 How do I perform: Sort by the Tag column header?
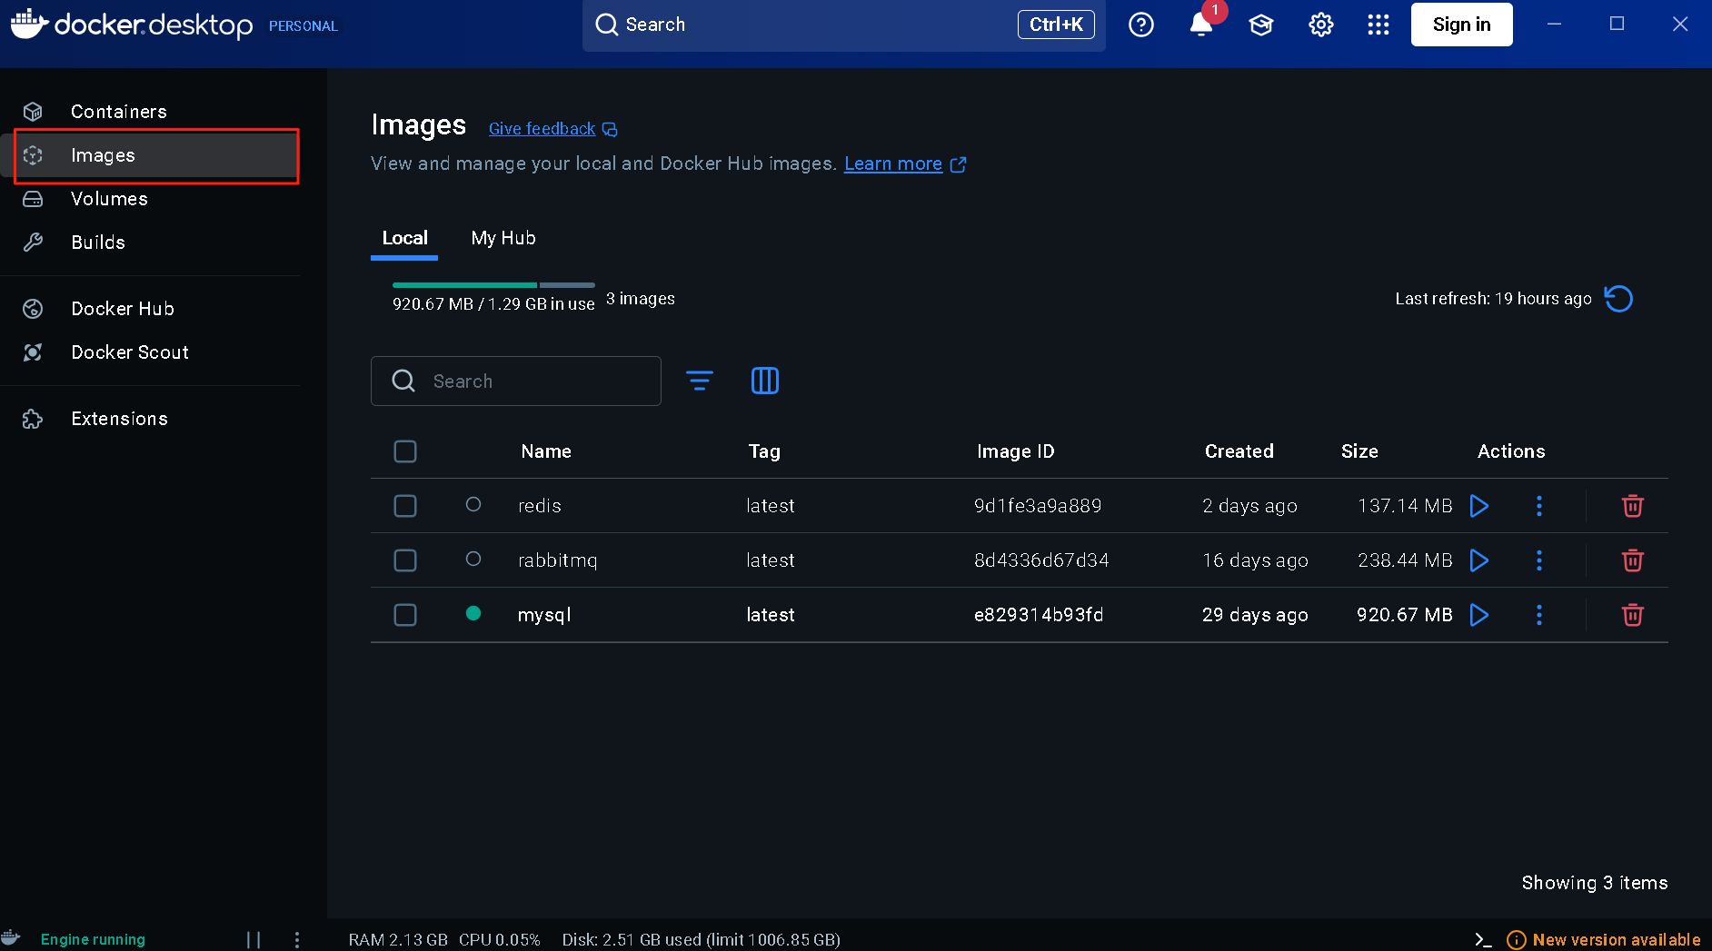tap(764, 451)
